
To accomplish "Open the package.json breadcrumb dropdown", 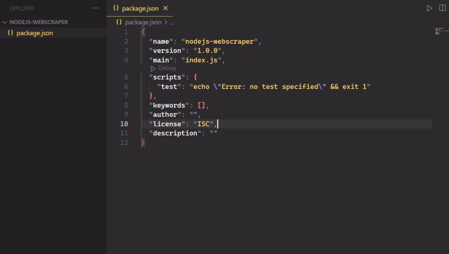I will [x=143, y=22].
